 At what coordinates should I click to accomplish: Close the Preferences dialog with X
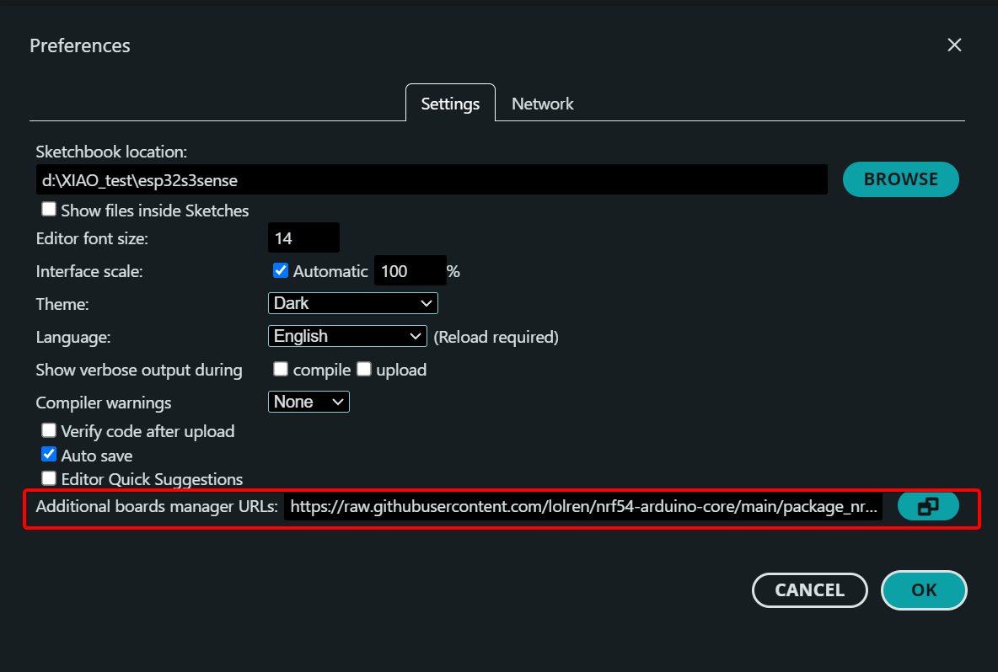[954, 45]
